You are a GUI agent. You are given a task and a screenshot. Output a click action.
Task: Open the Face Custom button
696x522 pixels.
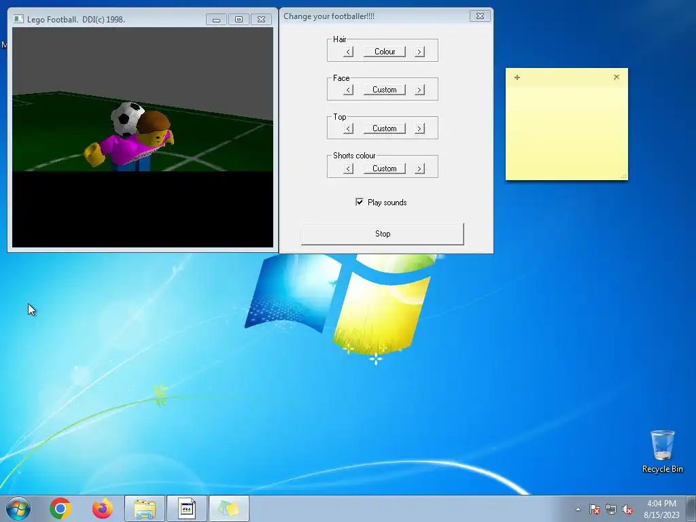point(385,90)
